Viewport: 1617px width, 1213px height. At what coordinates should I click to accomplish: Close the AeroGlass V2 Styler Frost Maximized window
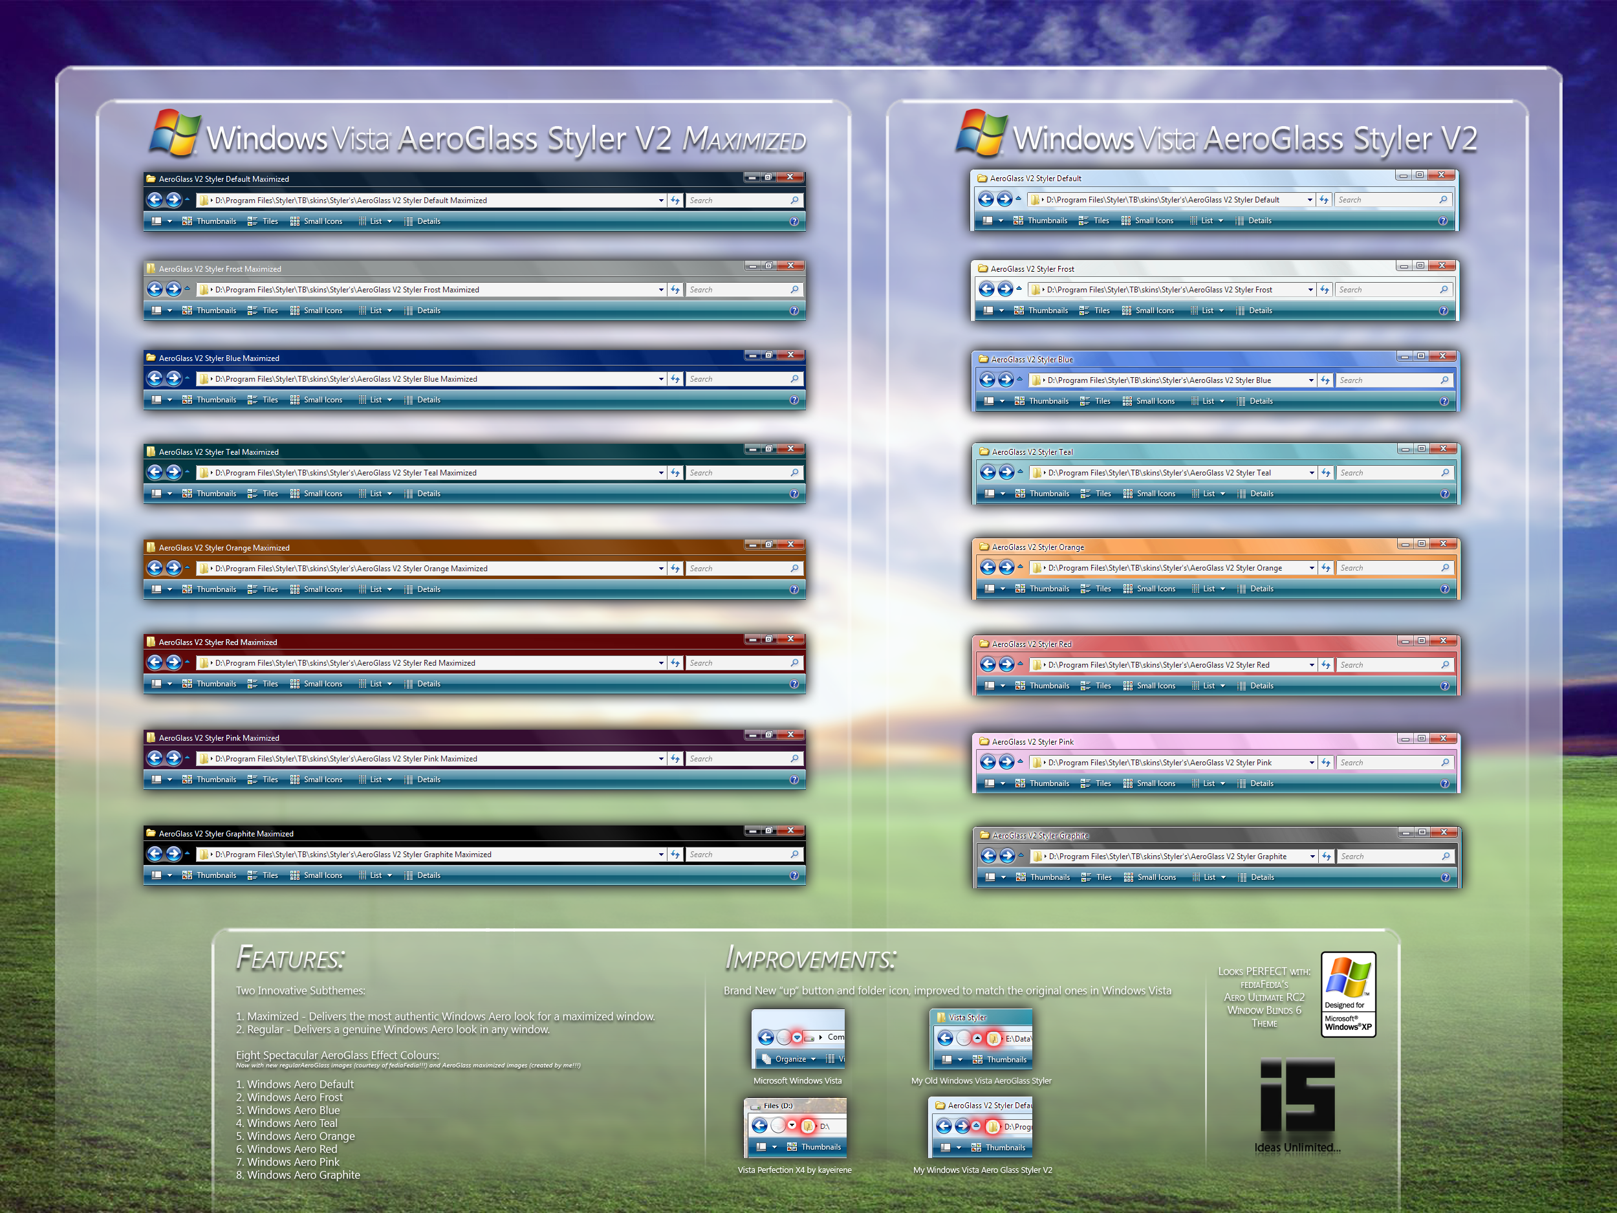(x=790, y=265)
